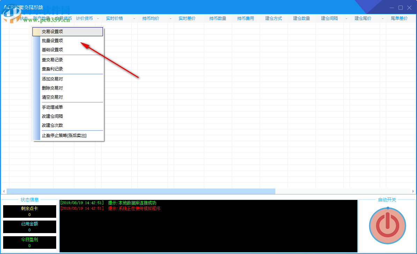The width and height of the screenshot is (417, 254).
Task: Click log line 本地数据库连接成功
Action: (108, 203)
